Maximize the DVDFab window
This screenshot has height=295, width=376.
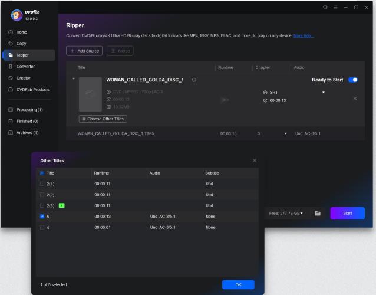tap(356, 8)
